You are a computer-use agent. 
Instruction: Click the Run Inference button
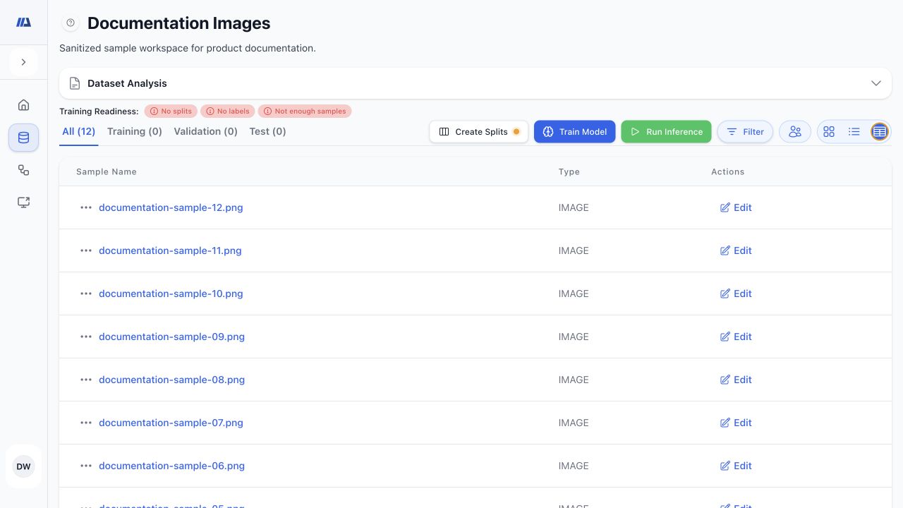[667, 132]
